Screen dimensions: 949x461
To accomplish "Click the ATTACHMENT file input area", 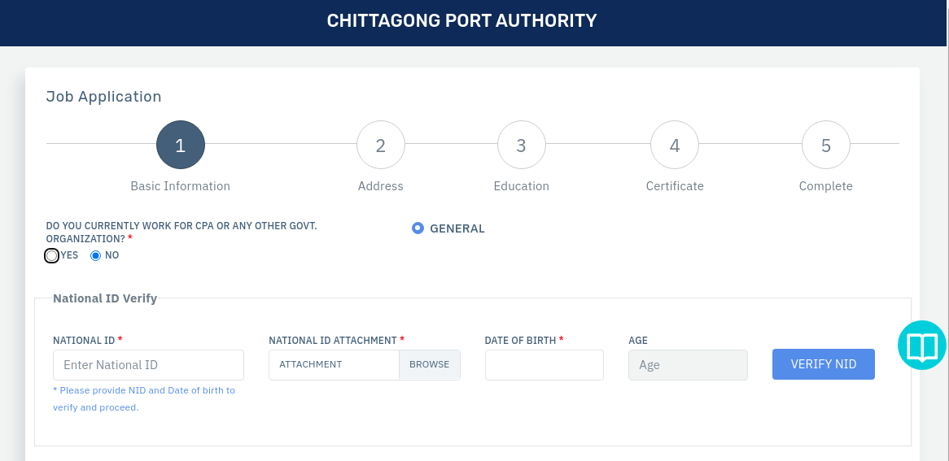I will pos(334,365).
